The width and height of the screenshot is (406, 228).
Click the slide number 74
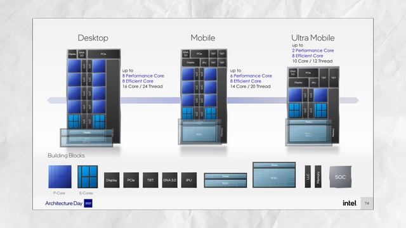pos(367,203)
